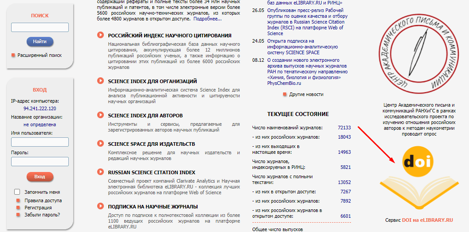Open the Регистрация link

coord(38,208)
